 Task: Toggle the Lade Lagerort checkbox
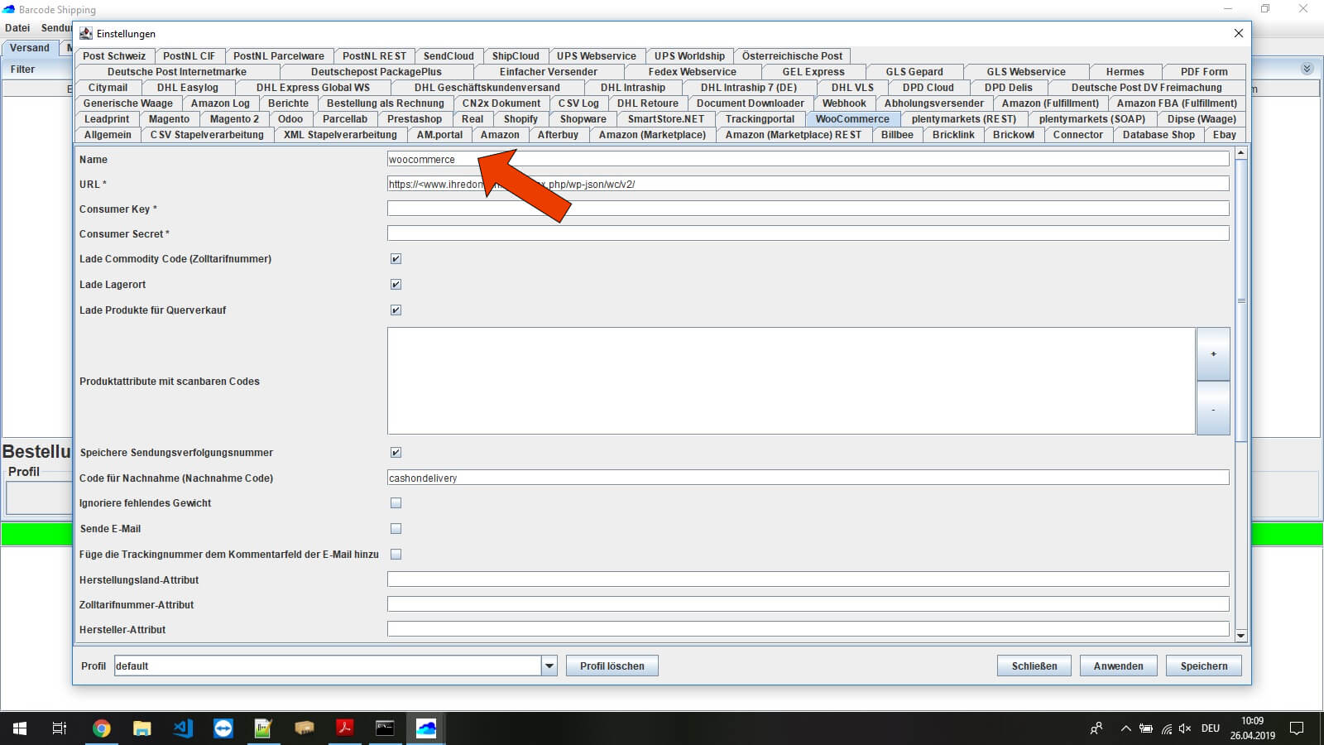click(396, 285)
